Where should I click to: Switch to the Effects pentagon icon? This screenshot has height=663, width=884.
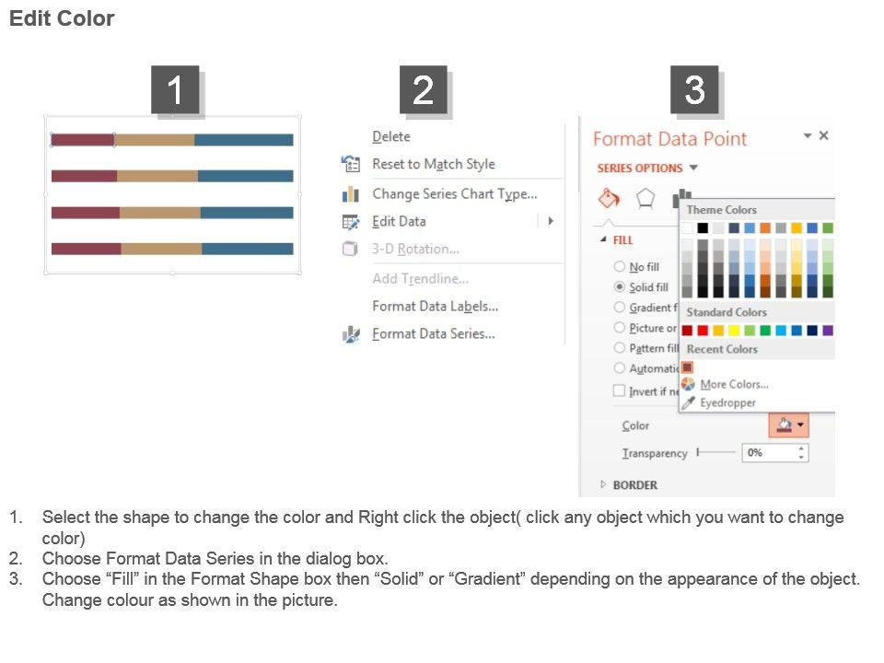pos(646,199)
